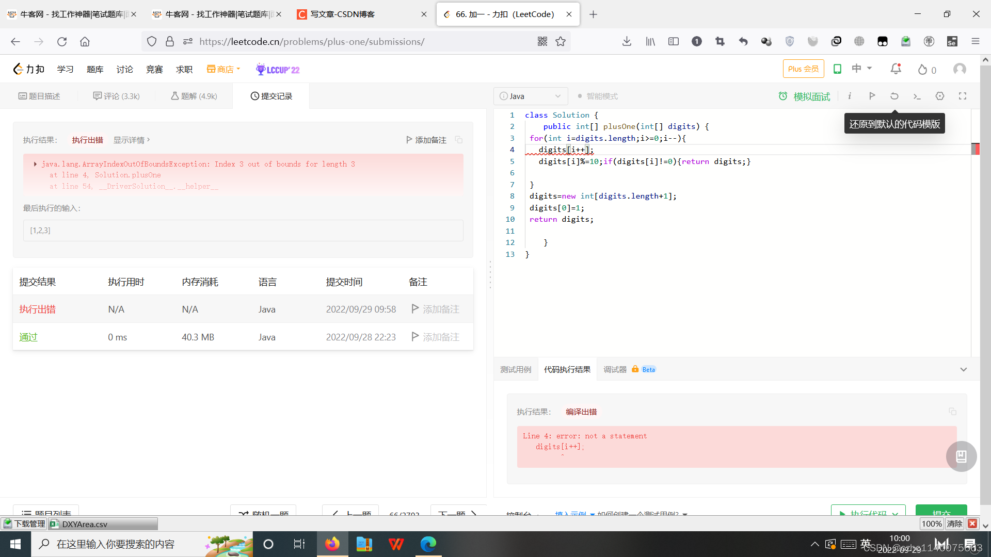Image resolution: width=991 pixels, height=557 pixels.
Task: Bookmark page with the star icon
Action: pyautogui.click(x=561, y=42)
